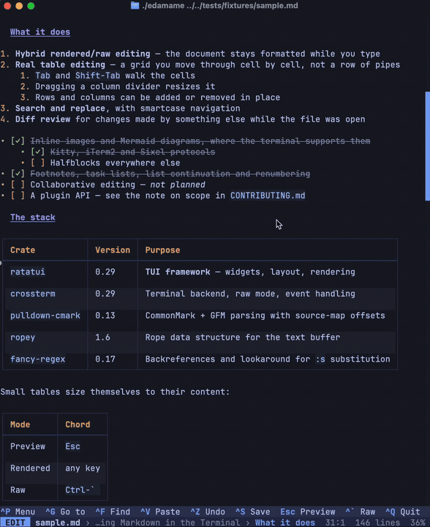The width and height of the screenshot is (430, 527).
Task: Select the ^F Find command
Action: [113, 512]
